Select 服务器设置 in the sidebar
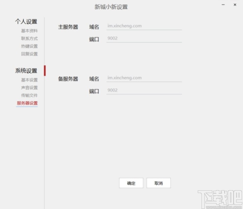The width and height of the screenshot is (243, 209). (27, 103)
